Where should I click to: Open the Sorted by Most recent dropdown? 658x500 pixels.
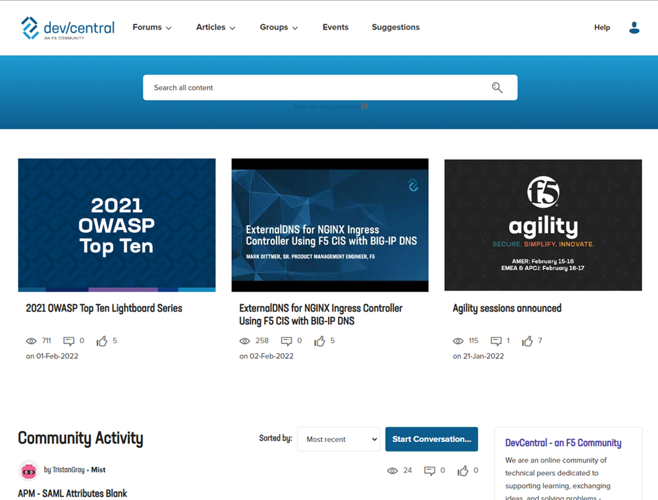click(x=339, y=439)
